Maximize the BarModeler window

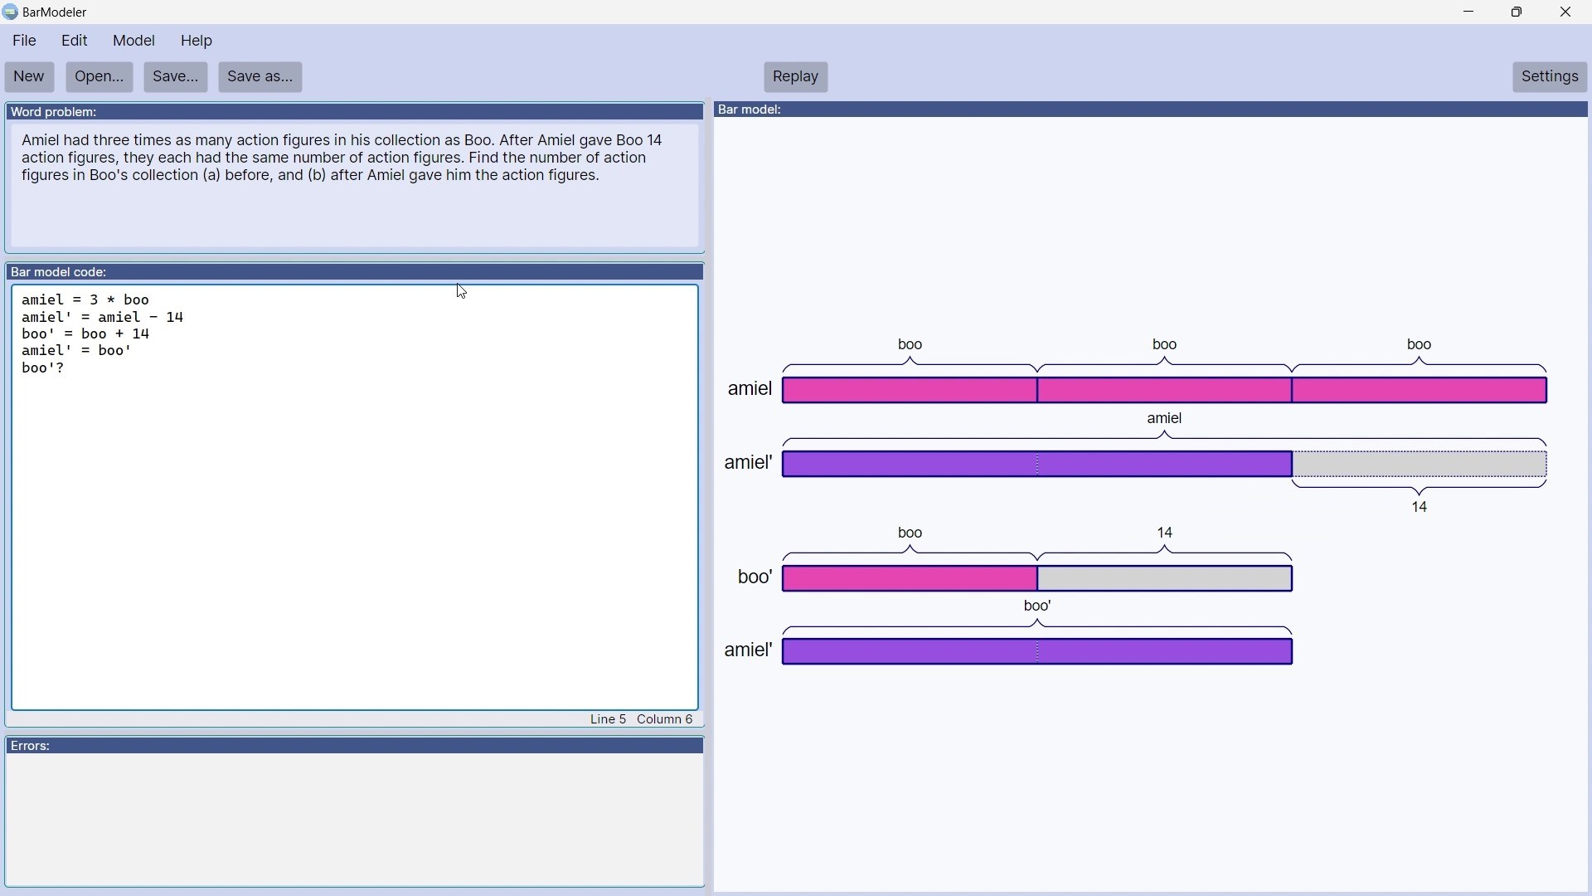[x=1517, y=12]
